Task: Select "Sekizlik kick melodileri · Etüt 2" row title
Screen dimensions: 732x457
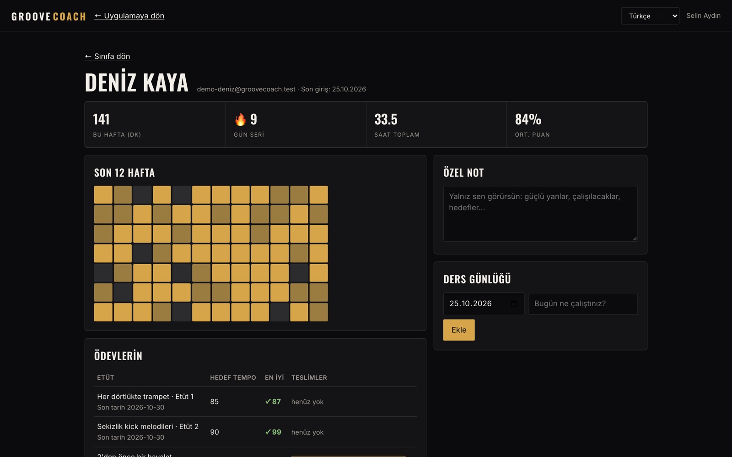Action: click(x=148, y=426)
